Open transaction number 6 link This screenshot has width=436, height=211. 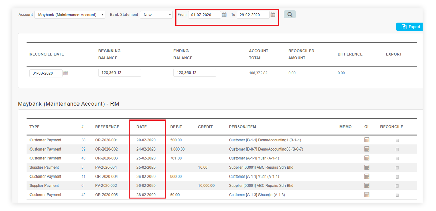(x=82, y=186)
